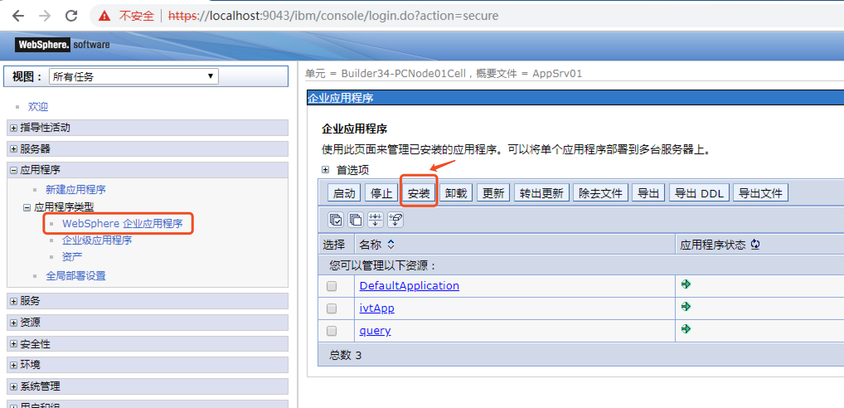The width and height of the screenshot is (844, 408).
Task: Collapse the 应用程序 section
Action: 14,170
